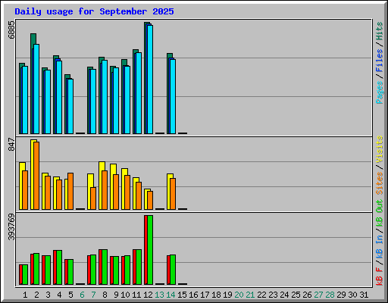Click the orange Sites bar for day 7
The width and height of the screenshot is (388, 303).
[x=93, y=198]
